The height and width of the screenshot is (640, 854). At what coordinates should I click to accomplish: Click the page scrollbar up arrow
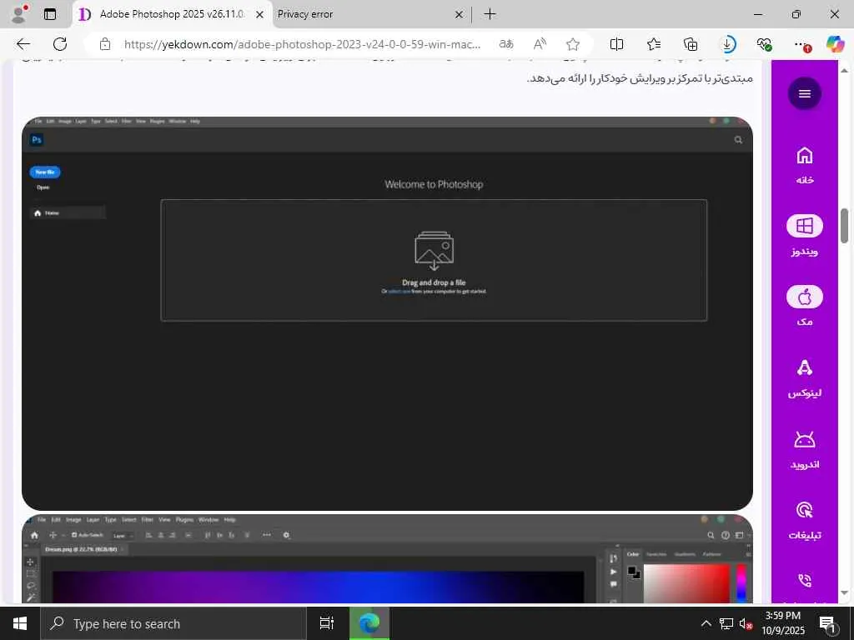[844, 71]
